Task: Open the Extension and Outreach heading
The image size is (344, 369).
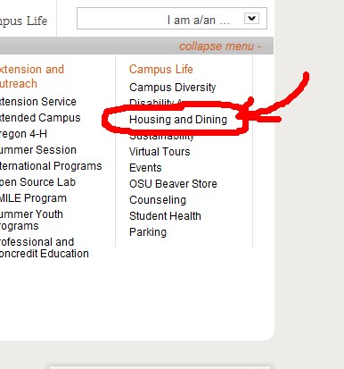Action: click(x=31, y=76)
